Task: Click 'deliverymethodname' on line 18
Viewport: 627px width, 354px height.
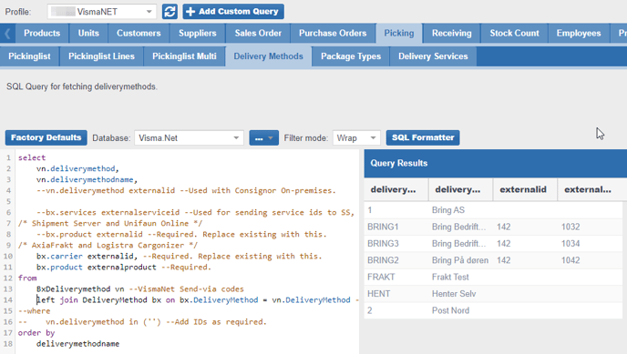Action: (77, 344)
